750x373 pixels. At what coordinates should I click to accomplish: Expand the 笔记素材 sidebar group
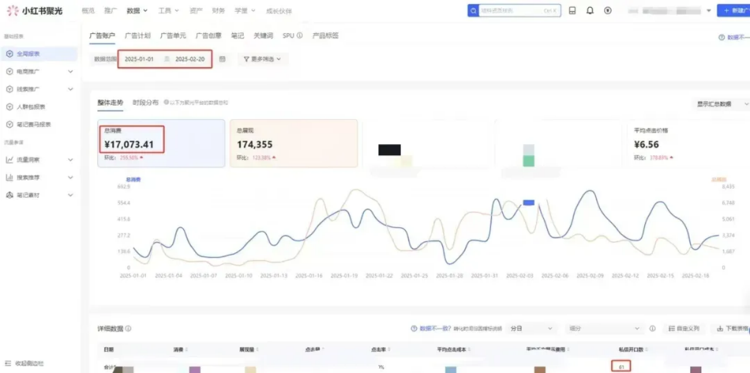[70, 195]
